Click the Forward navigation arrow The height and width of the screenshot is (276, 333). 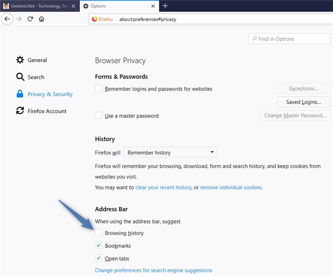pyautogui.click(x=19, y=19)
